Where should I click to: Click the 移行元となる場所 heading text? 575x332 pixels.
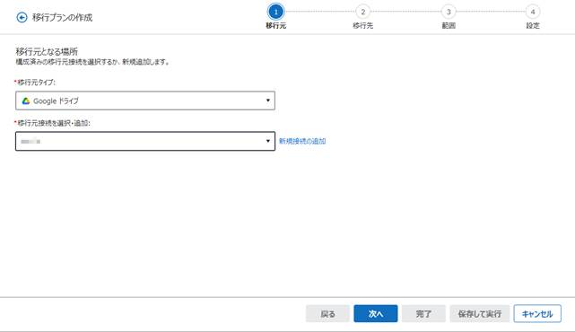pyautogui.click(x=47, y=51)
